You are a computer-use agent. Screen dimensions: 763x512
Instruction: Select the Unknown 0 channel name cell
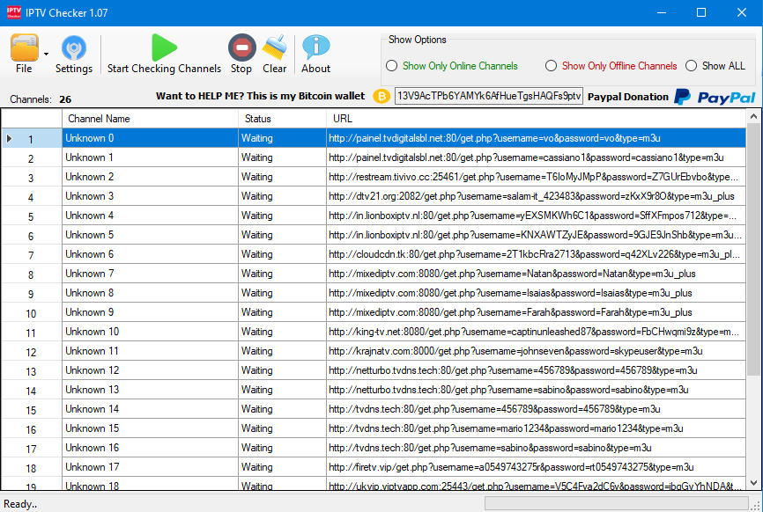151,138
